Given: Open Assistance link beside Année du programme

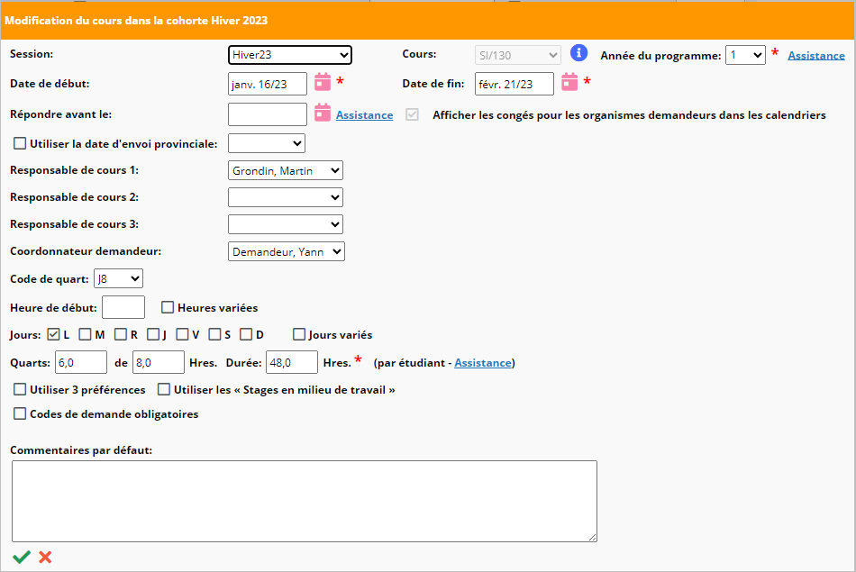Looking at the screenshot, I should coord(816,56).
